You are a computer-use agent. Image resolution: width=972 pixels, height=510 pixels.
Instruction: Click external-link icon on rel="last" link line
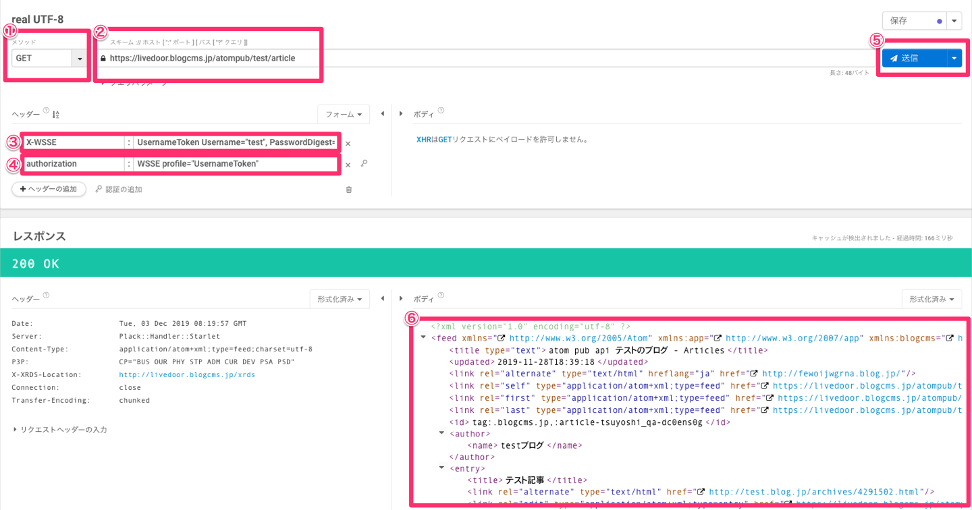coord(765,410)
